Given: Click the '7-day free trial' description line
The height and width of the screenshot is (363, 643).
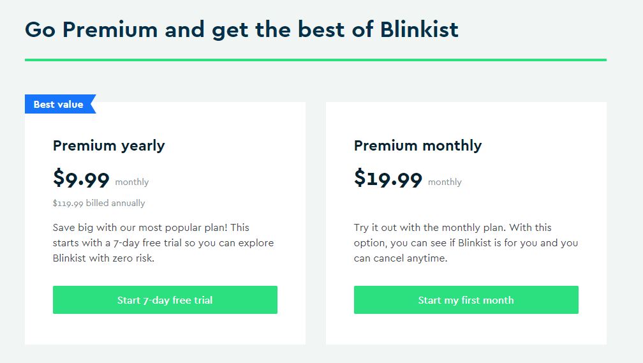Looking at the screenshot, I should pyautogui.click(x=163, y=243).
